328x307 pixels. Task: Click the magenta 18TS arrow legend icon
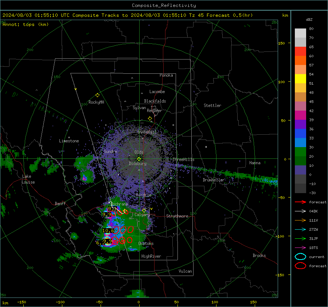pyautogui.click(x=300, y=248)
